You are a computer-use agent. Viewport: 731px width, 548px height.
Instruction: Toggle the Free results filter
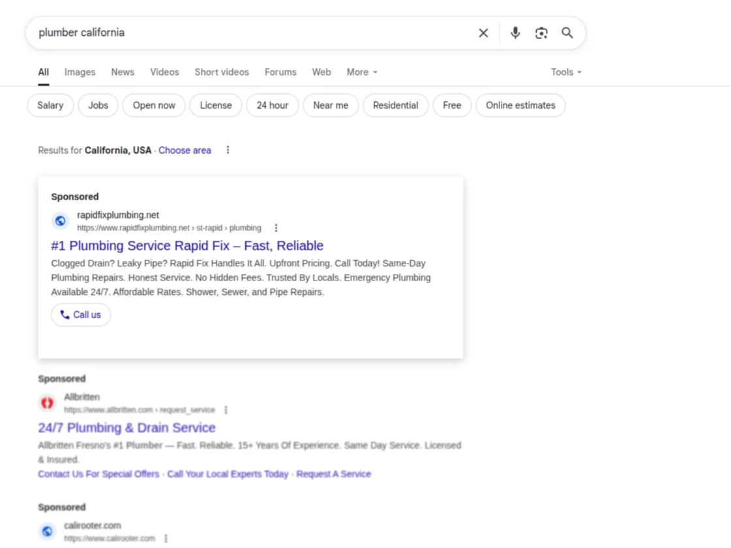click(452, 105)
